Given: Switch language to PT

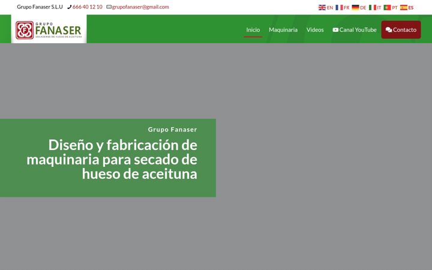Looking at the screenshot, I should point(395,8).
